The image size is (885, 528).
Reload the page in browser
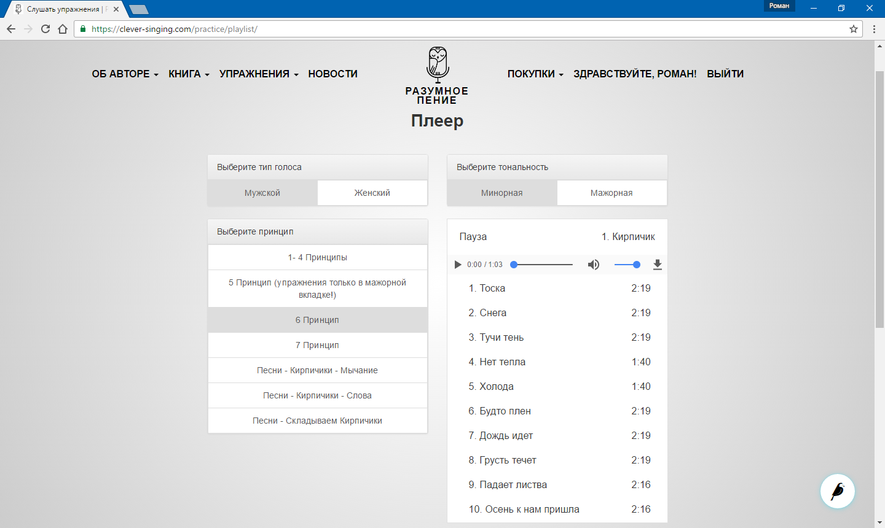click(45, 29)
